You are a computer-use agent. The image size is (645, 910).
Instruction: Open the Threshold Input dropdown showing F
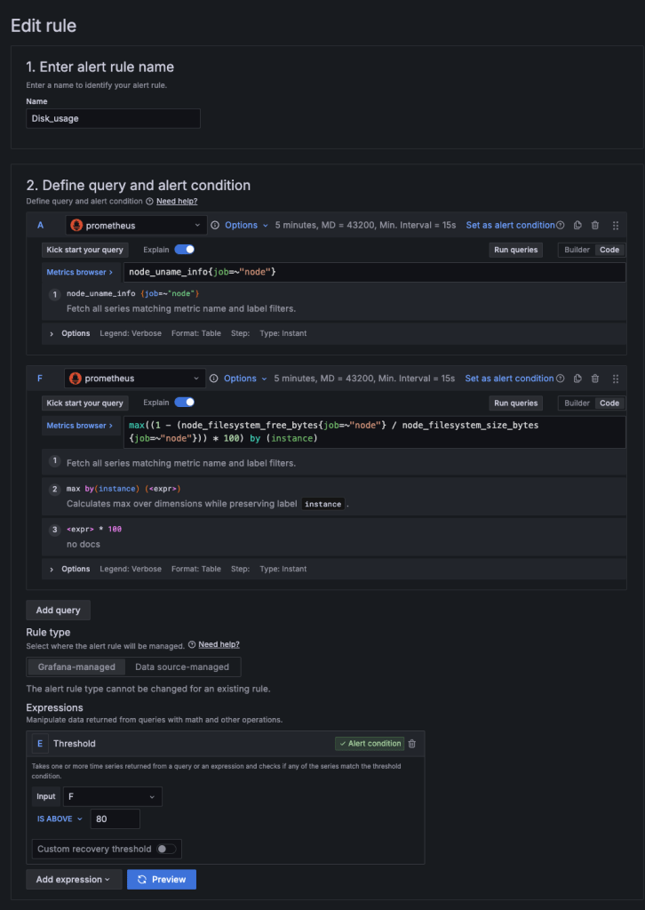[112, 796]
